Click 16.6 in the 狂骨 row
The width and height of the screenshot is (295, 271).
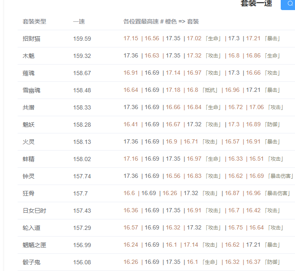pos(129,193)
